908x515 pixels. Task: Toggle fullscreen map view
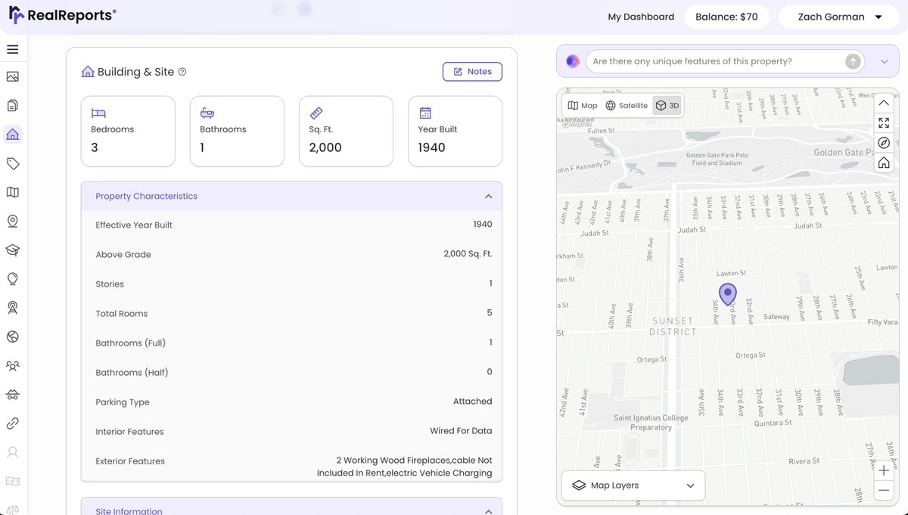883,123
